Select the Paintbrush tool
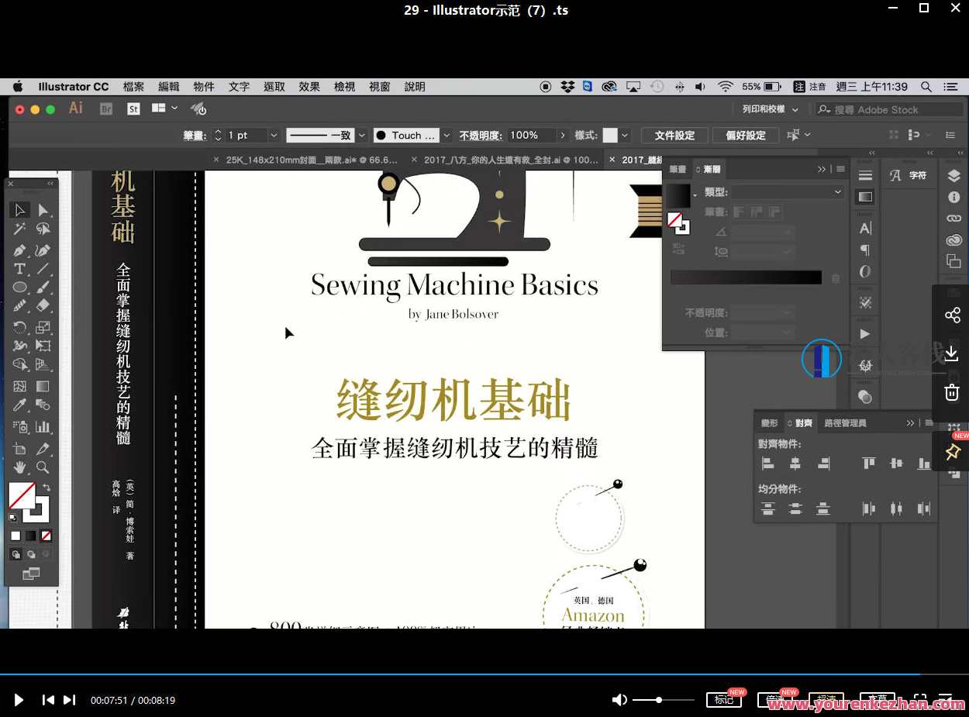This screenshot has height=717, width=969. 43,288
